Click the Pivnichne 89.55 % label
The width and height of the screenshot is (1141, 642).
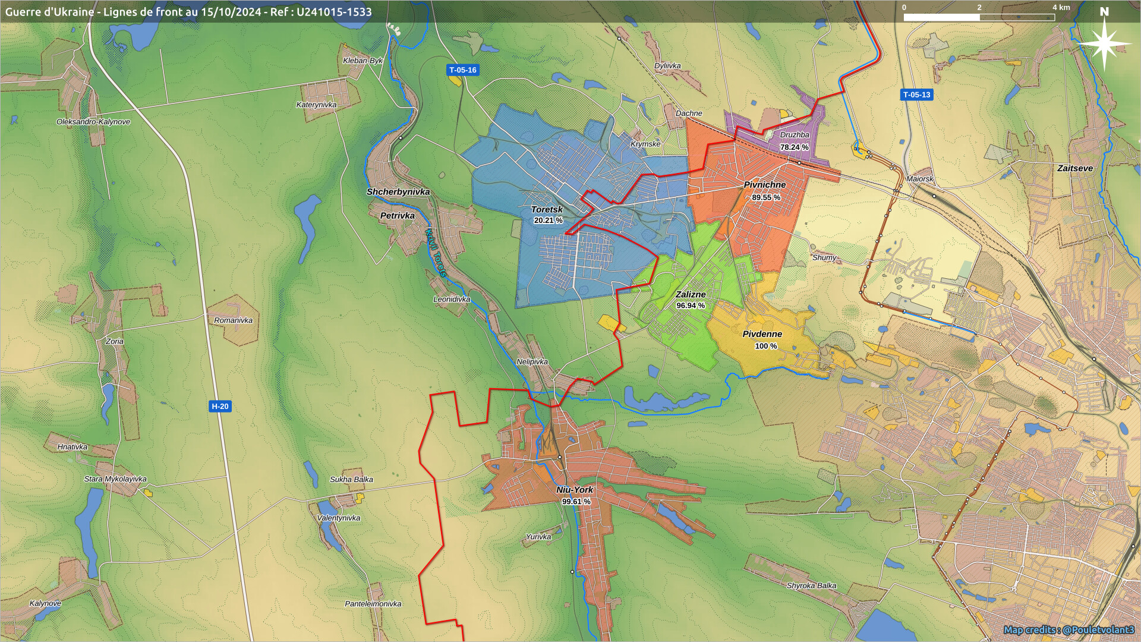(x=765, y=191)
